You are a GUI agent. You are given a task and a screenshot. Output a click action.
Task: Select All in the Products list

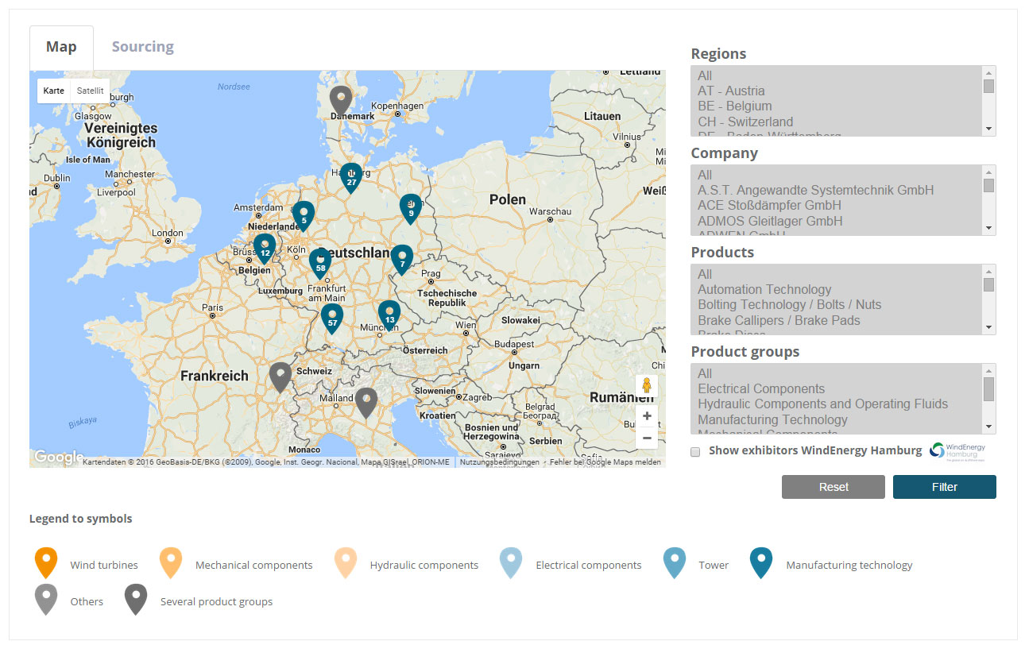(x=837, y=275)
